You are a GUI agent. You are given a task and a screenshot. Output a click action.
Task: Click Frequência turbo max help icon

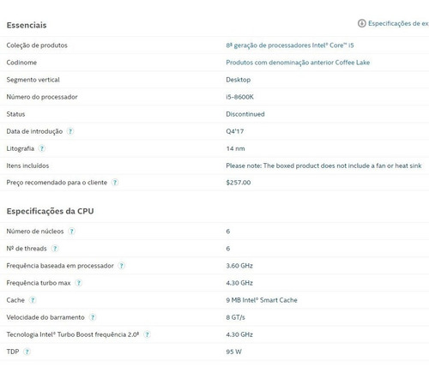point(78,283)
